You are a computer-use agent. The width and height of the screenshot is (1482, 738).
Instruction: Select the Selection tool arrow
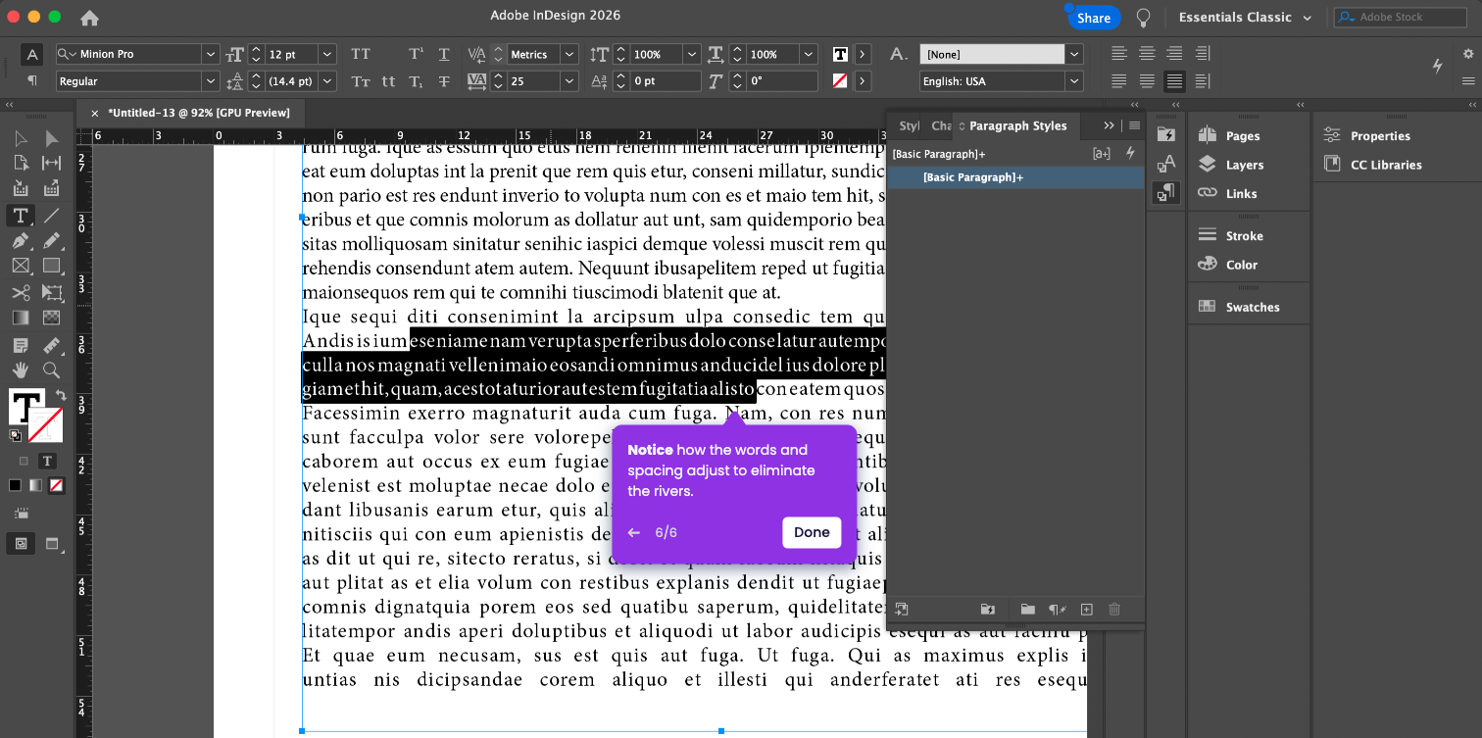21,139
